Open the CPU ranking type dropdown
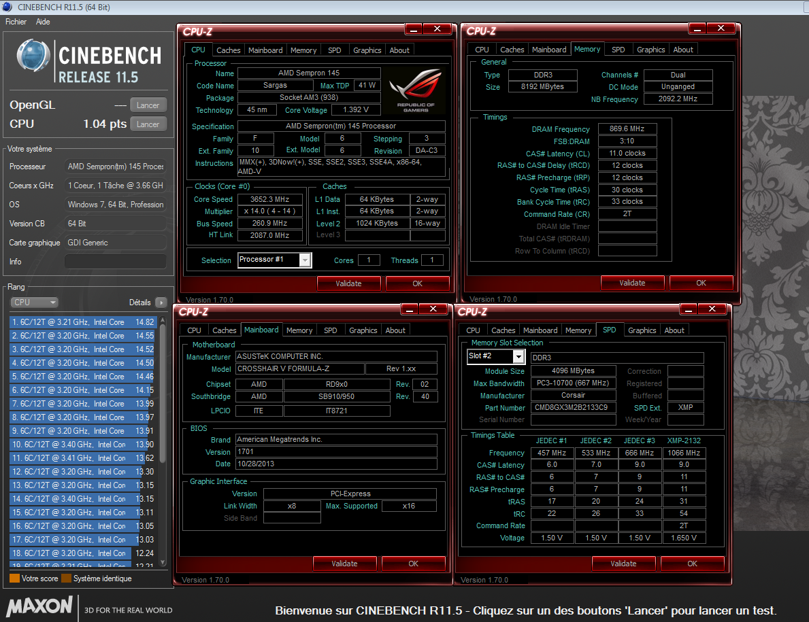This screenshot has height=622, width=809. point(33,303)
